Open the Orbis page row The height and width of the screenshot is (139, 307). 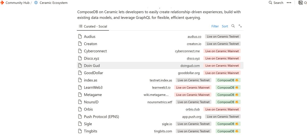click(x=160, y=109)
